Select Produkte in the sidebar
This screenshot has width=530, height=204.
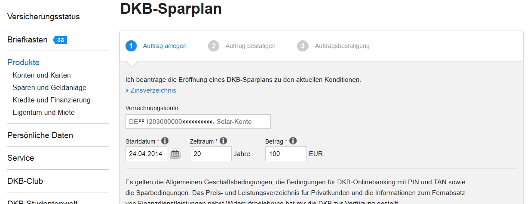pos(23,63)
